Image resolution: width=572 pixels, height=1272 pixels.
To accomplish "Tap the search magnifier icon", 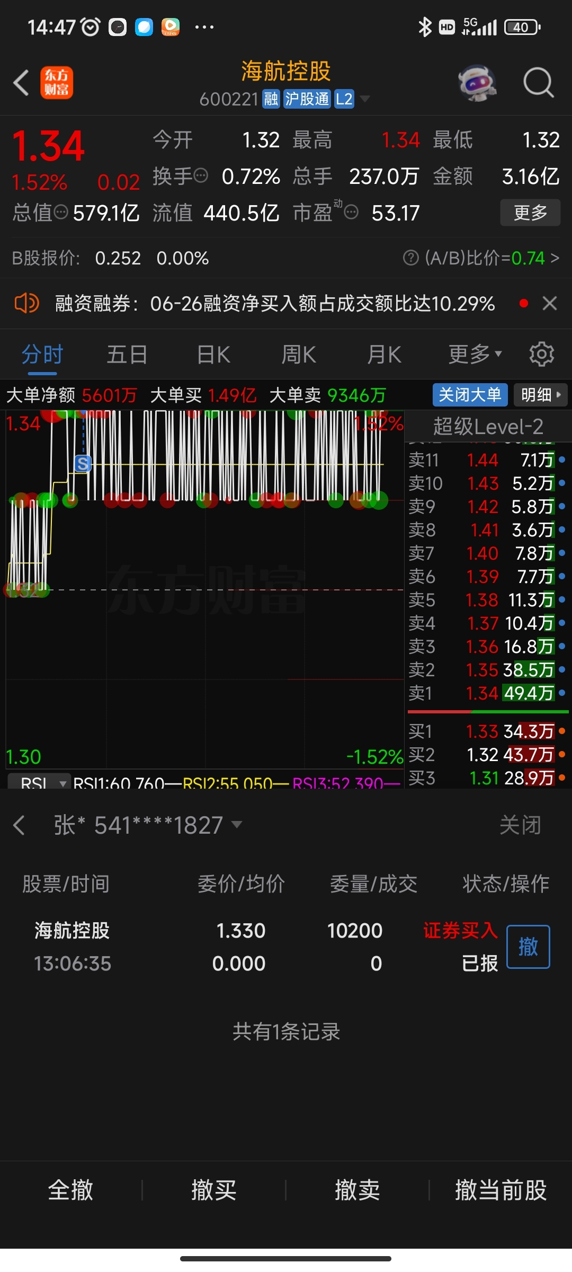I will tap(539, 83).
